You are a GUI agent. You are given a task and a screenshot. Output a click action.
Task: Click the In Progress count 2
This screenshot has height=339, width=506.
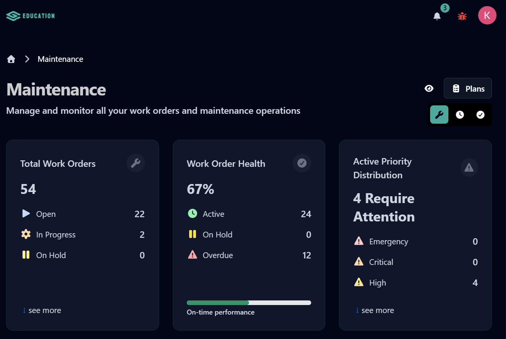point(142,235)
